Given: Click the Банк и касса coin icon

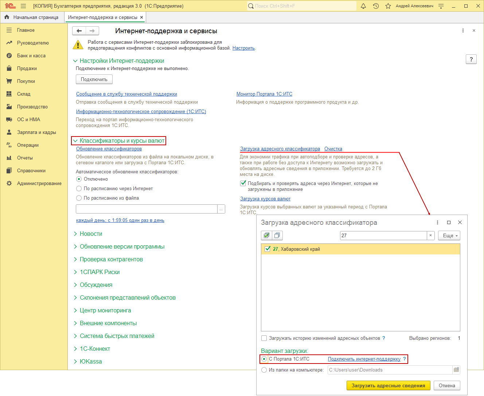Looking at the screenshot, I should click(x=9, y=56).
